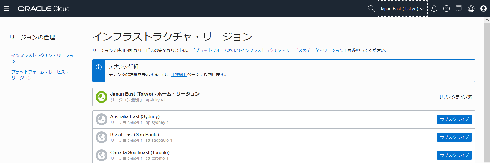Click the sa-saopaulo-1 region identifier text
This screenshot has height=163, width=490.
pos(159,141)
